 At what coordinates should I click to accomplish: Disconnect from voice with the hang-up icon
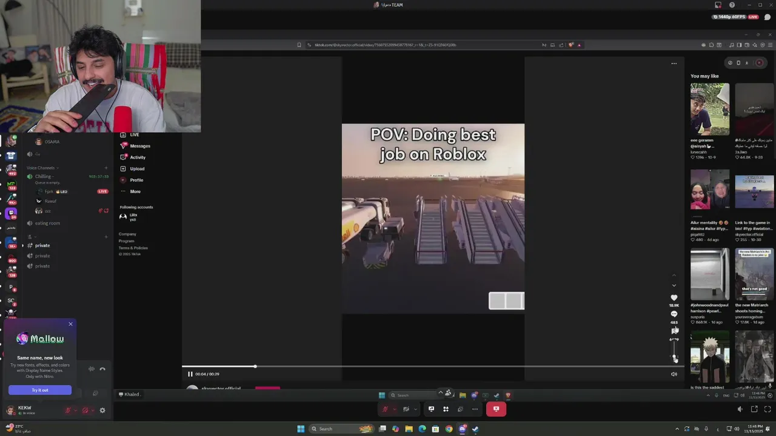coord(102,369)
